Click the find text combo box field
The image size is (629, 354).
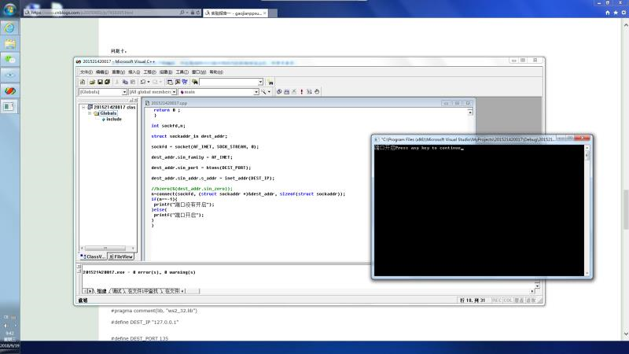228,82
